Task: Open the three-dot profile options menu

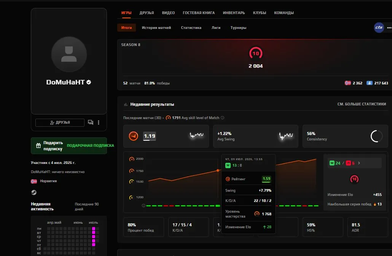Action: pyautogui.click(x=99, y=122)
